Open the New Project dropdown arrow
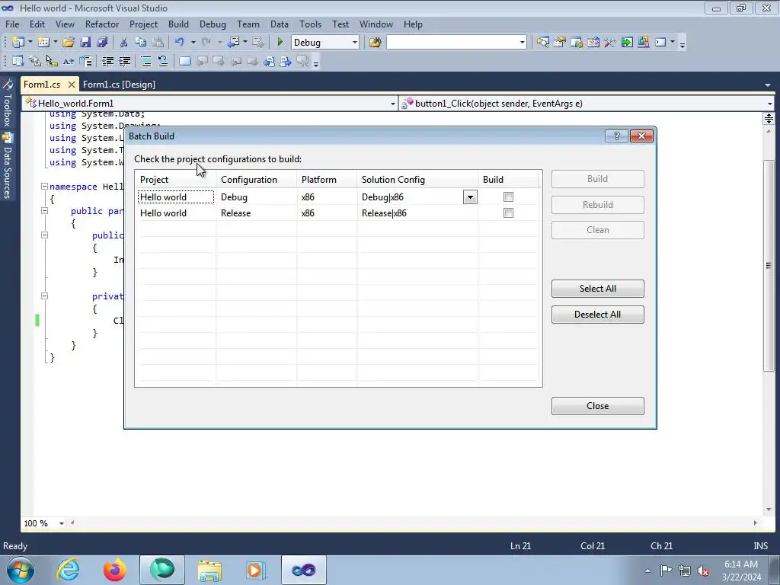The height and width of the screenshot is (585, 780). click(30, 43)
